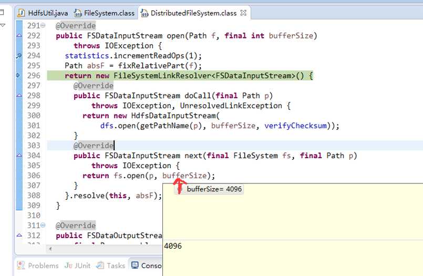Click the DistributedFileSystem.class file icon

[145, 13]
